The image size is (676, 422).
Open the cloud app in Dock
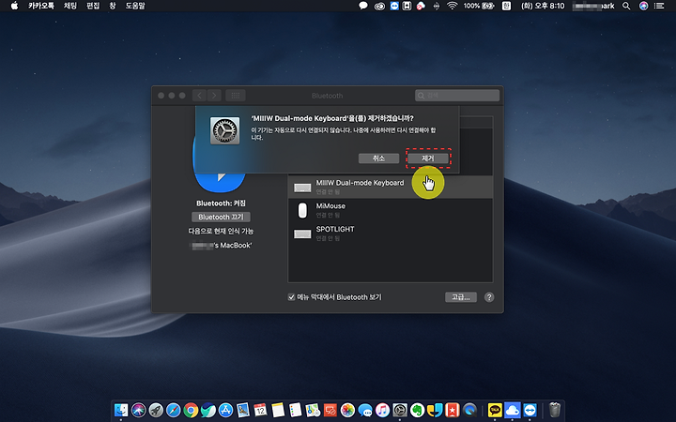click(x=513, y=410)
